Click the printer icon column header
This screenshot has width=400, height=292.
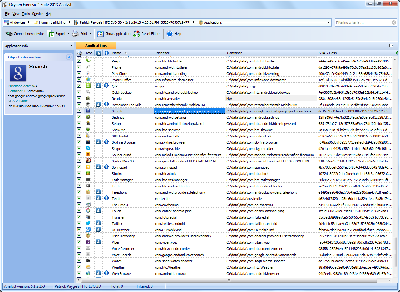pyautogui.click(x=80, y=53)
